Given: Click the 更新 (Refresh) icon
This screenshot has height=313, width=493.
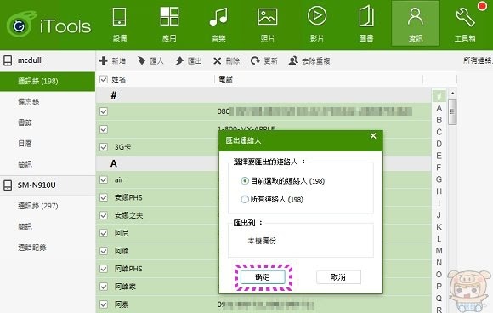Looking at the screenshot, I should [255, 60].
